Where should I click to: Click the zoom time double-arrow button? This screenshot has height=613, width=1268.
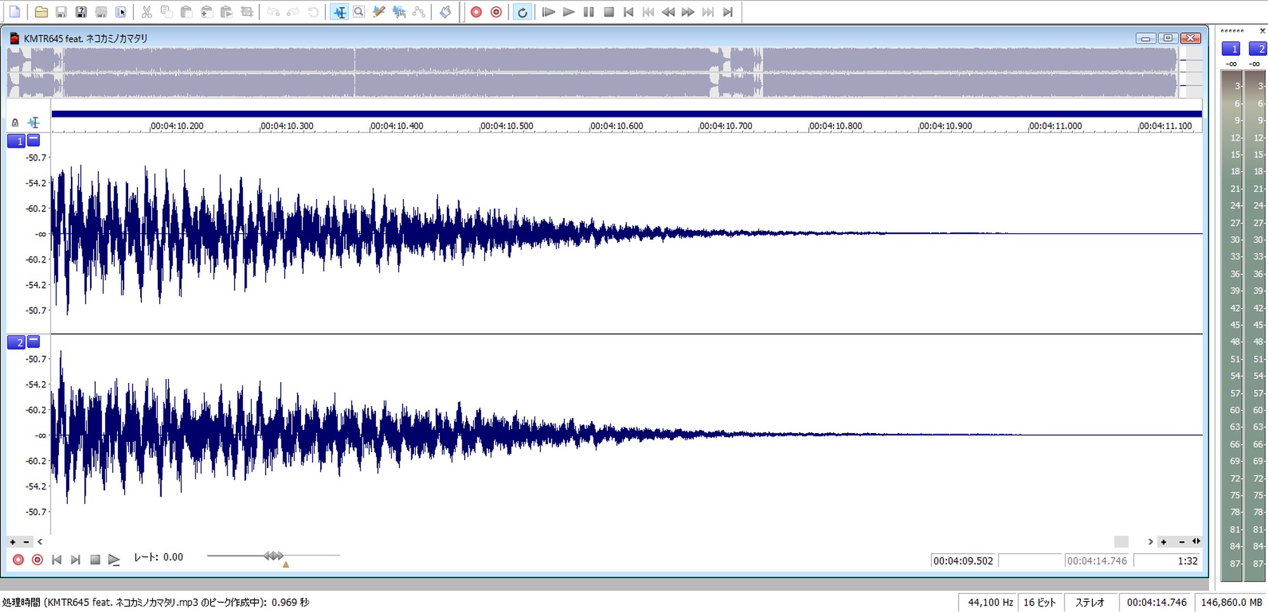[1196, 541]
